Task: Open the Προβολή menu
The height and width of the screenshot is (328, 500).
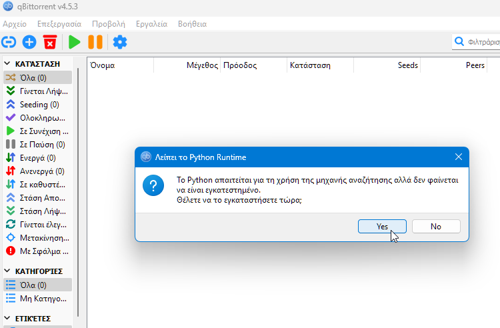Action: [x=109, y=24]
